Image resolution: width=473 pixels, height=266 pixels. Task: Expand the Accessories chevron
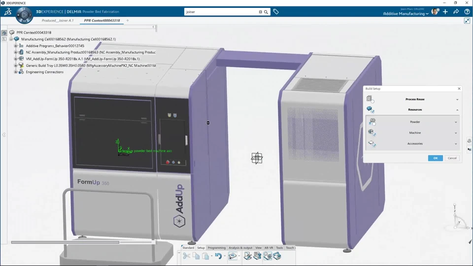456,144
